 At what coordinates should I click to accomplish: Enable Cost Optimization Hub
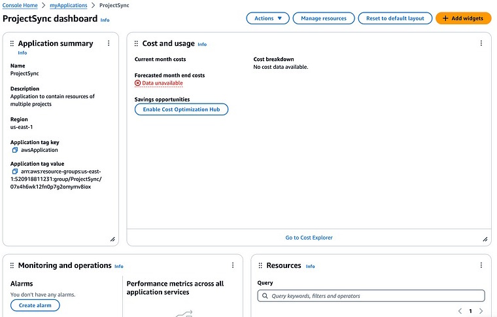pyautogui.click(x=181, y=109)
